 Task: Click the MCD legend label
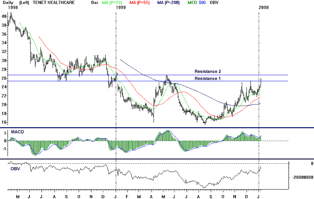pyautogui.click(x=192, y=3)
